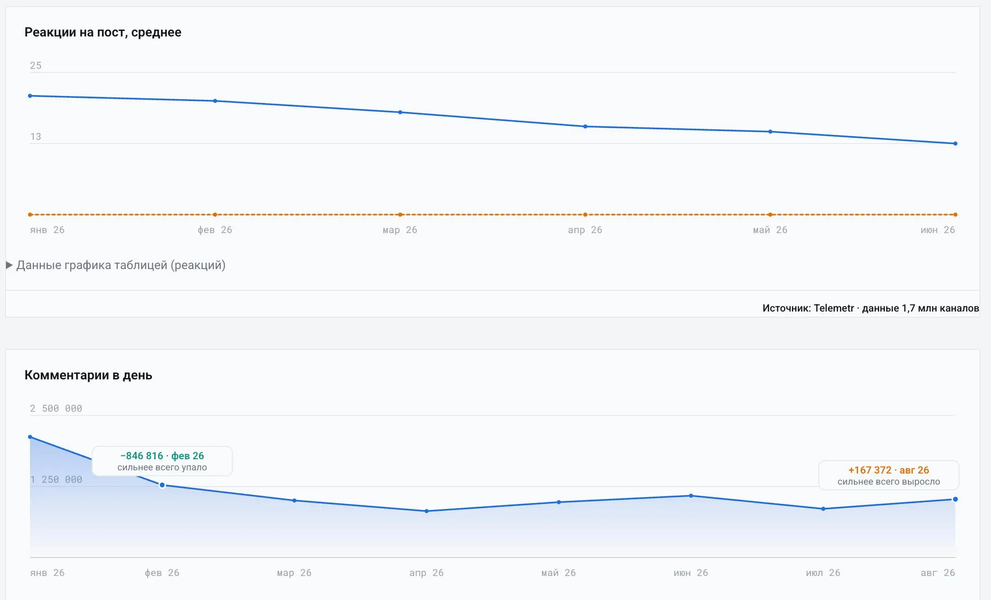Open 'Данные графика таблицей (реакций)' text
The width and height of the screenshot is (991, 600).
point(121,265)
